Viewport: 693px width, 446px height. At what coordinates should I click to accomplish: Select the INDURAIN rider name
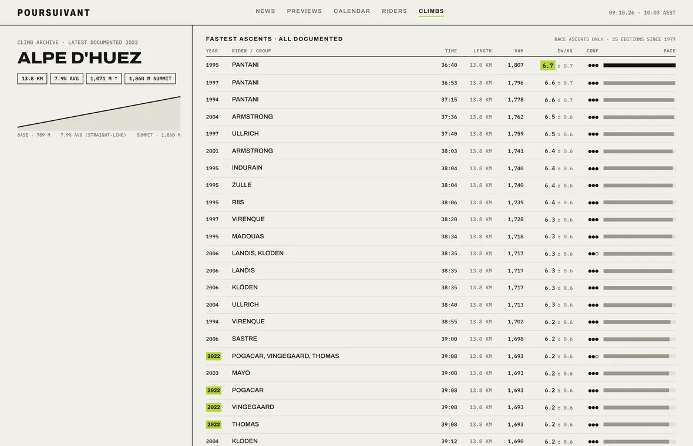(247, 167)
